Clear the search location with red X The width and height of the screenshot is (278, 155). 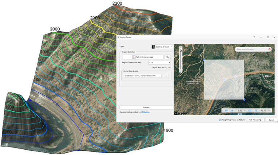[269, 49]
